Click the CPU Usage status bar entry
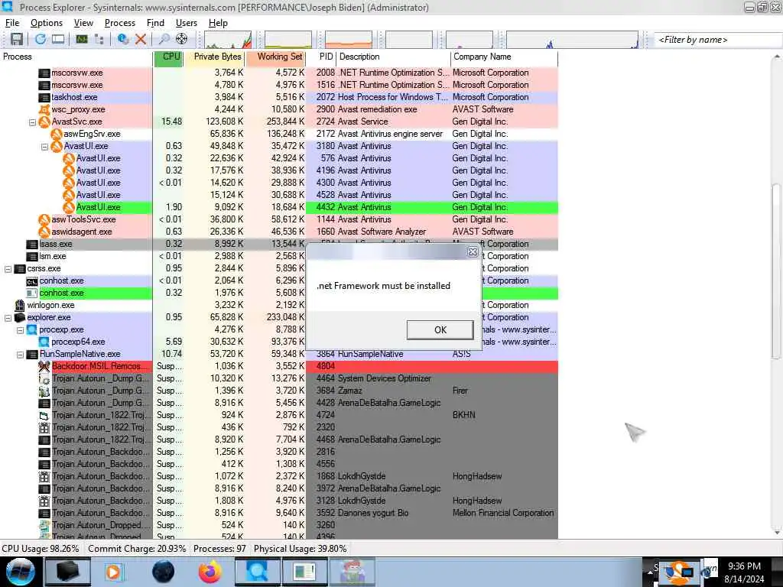This screenshot has width=783, height=587. (x=41, y=549)
